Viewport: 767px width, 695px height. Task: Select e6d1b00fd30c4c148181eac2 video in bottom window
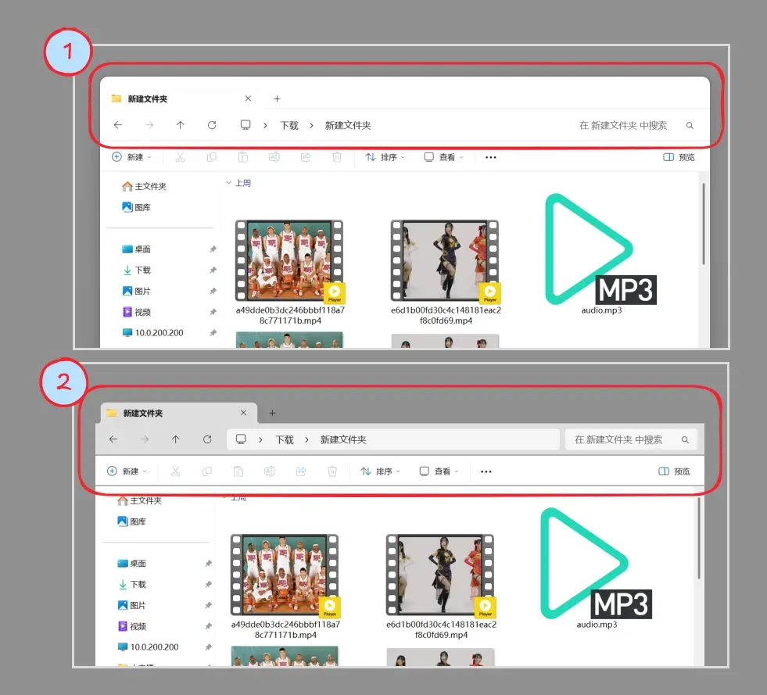pyautogui.click(x=441, y=586)
